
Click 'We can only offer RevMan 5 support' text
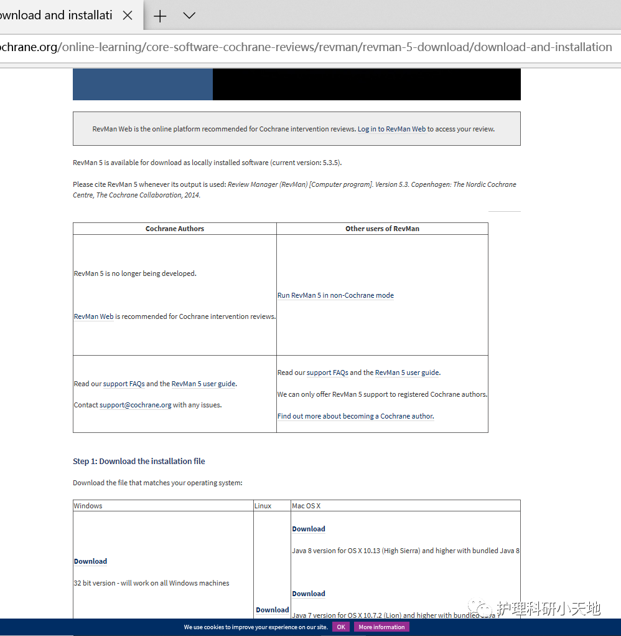(383, 394)
